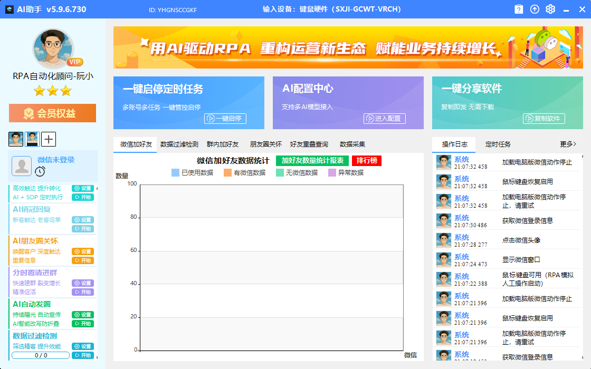The height and width of the screenshot is (369, 591).
Task: Add a new account with plus icon
Action: [x=49, y=139]
